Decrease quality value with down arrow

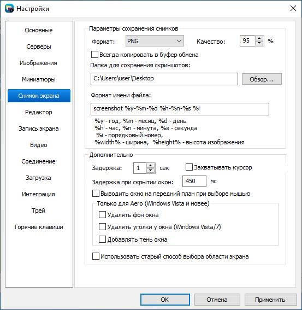pyautogui.click(x=259, y=43)
